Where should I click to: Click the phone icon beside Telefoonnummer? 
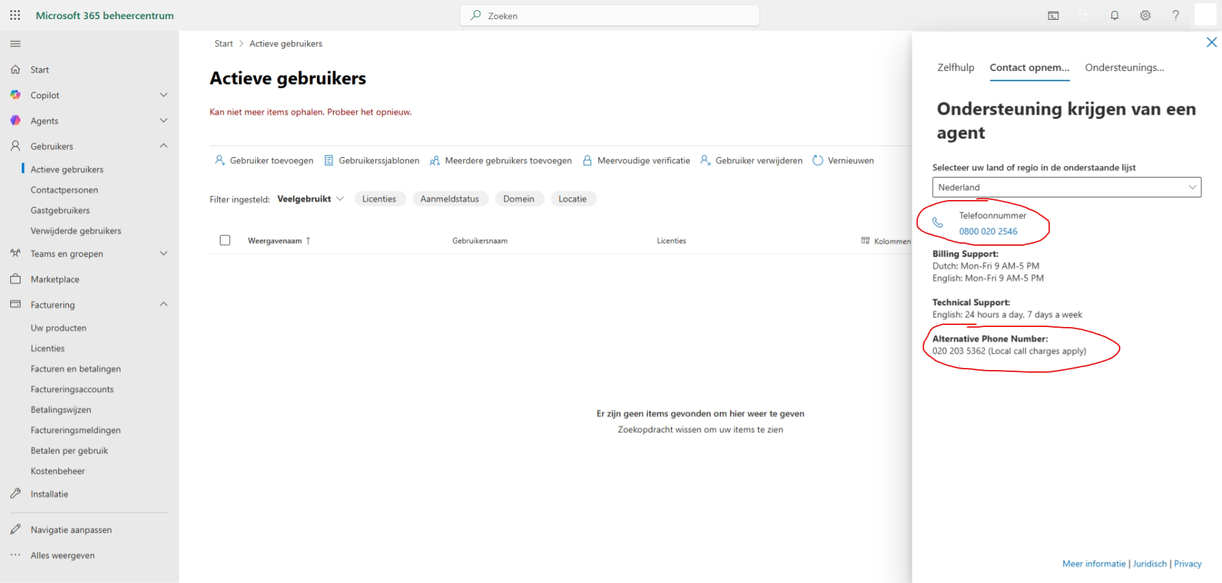pyautogui.click(x=938, y=223)
